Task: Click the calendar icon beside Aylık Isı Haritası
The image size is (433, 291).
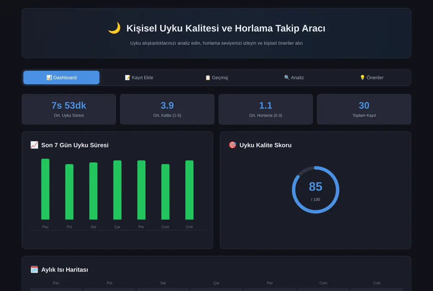Action: pyautogui.click(x=34, y=270)
